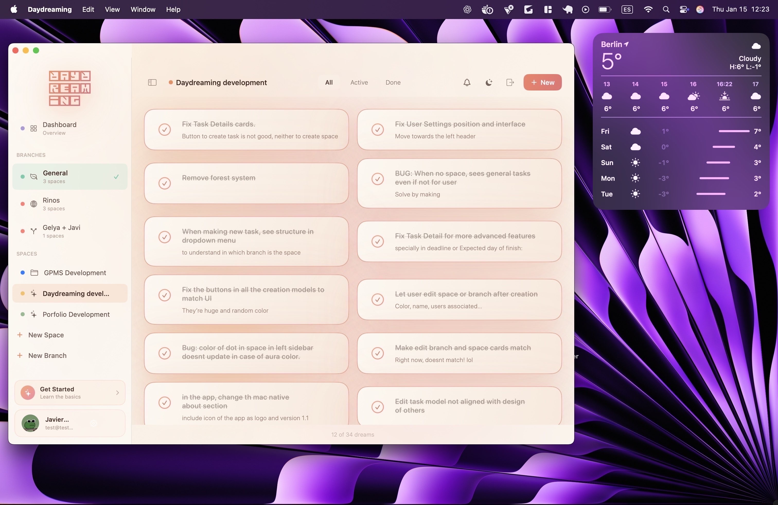The width and height of the screenshot is (778, 505).
Task: Toggle checkmark on 'BUG: When no space' task
Action: tap(378, 179)
